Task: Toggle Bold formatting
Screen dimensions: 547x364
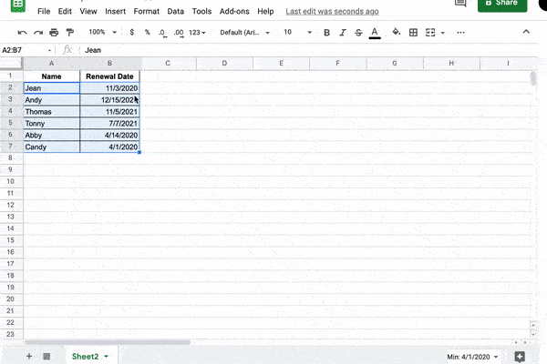Action: 326,32
